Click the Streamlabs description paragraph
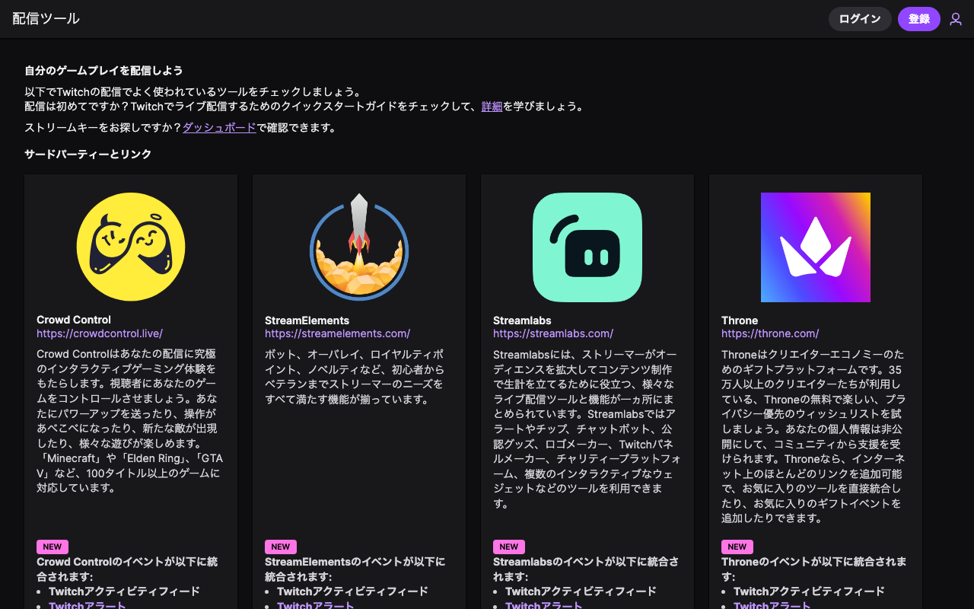This screenshot has height=609, width=974. 587,429
